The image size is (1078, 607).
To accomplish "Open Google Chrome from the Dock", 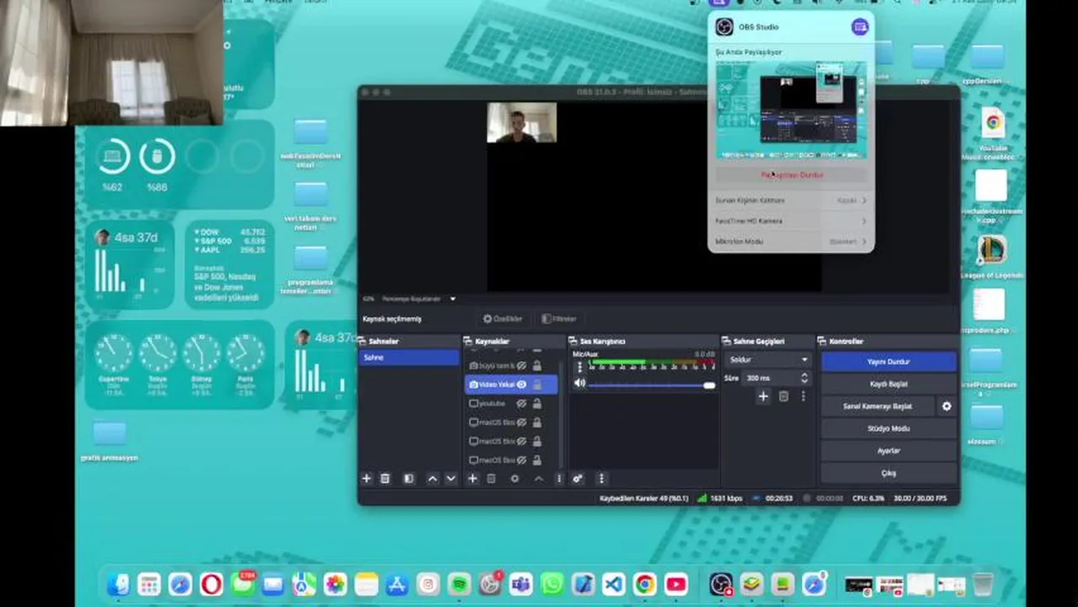I will click(644, 584).
